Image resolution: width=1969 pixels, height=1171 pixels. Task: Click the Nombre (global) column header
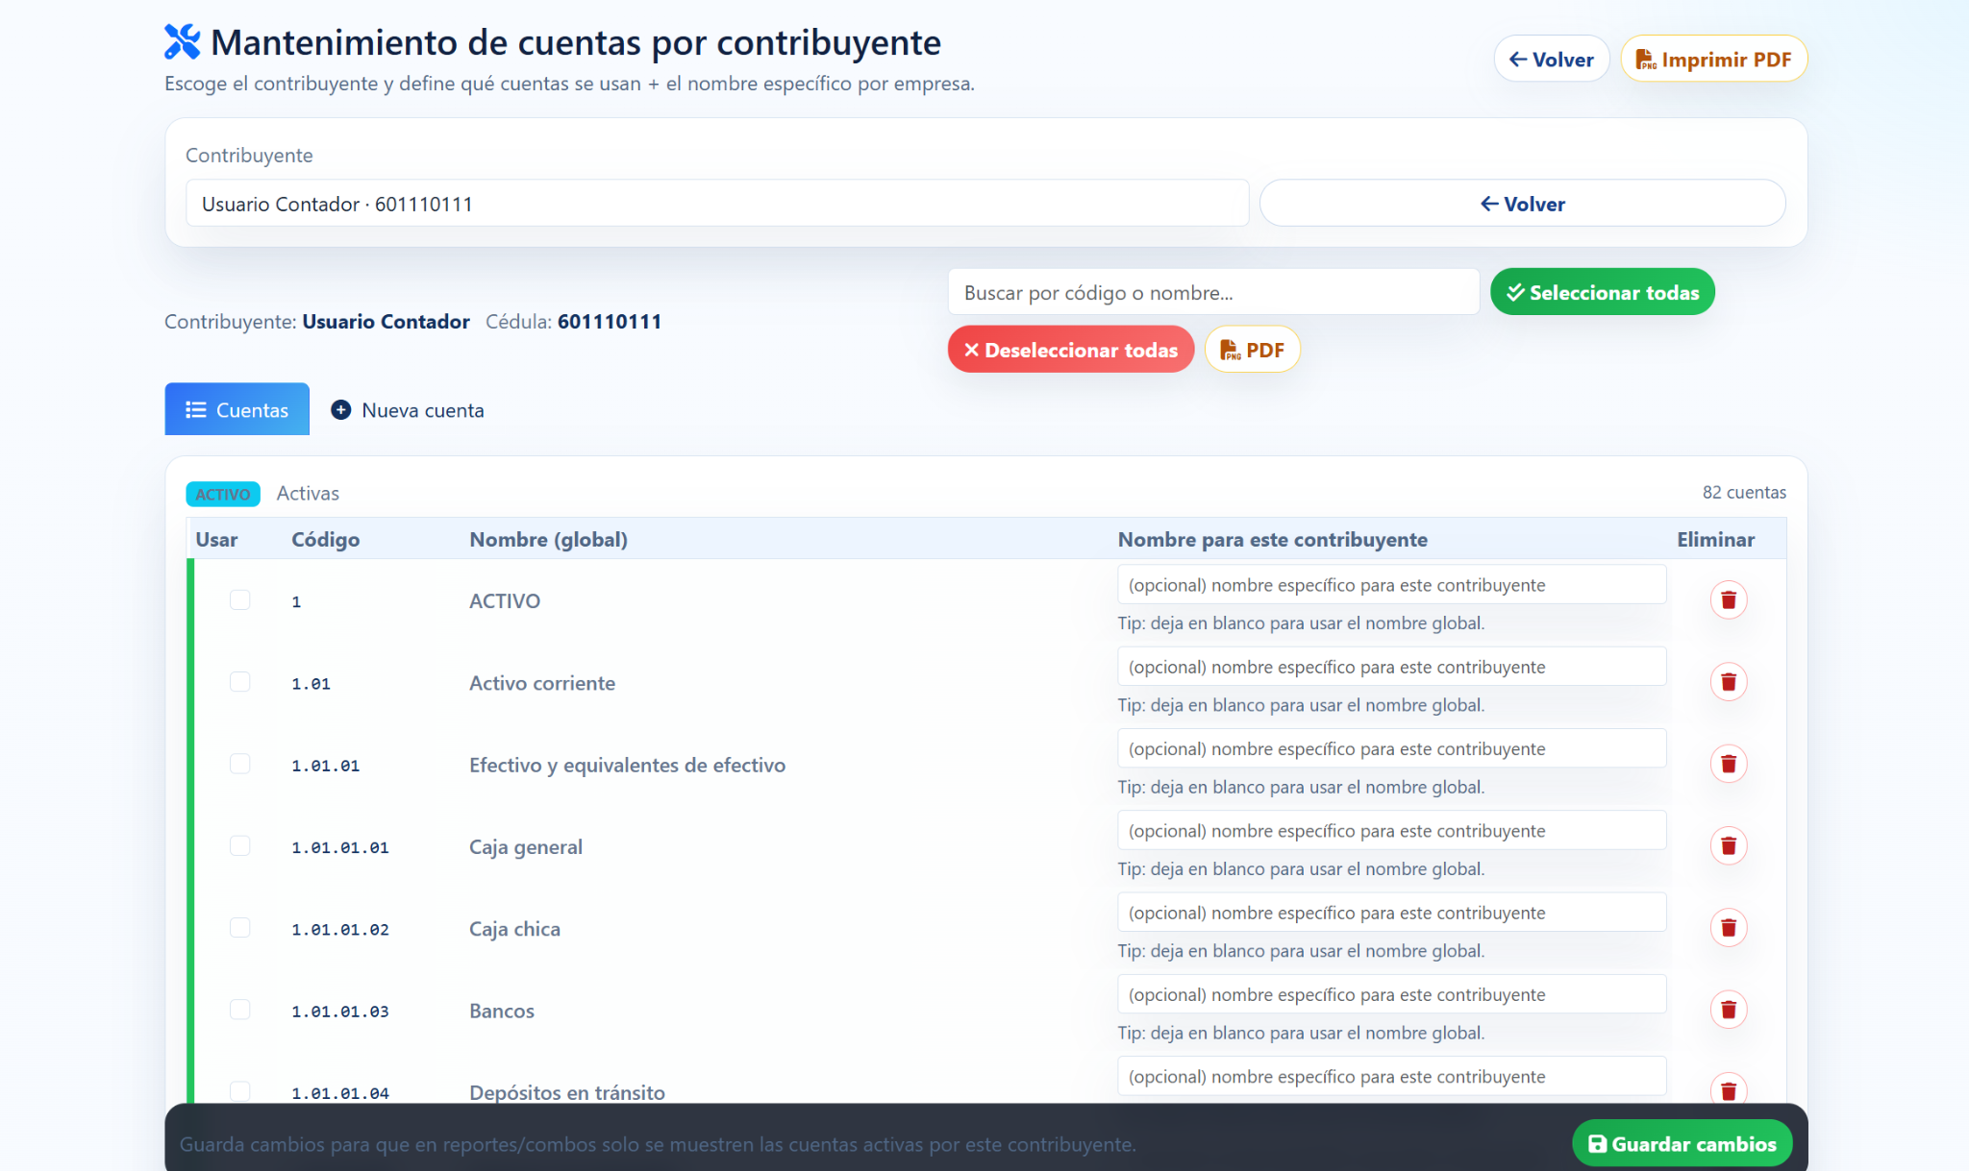pos(548,539)
